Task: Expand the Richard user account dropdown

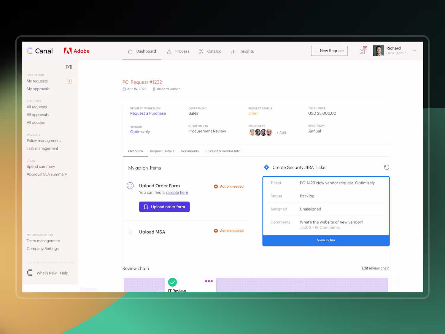Action: pos(414,50)
